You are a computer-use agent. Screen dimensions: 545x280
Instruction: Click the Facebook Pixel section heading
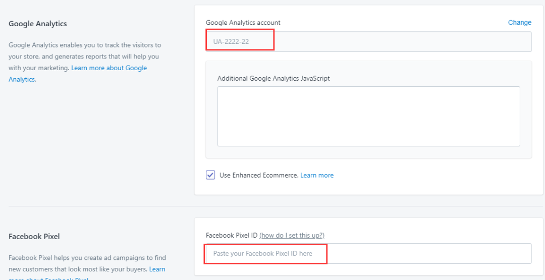34,236
